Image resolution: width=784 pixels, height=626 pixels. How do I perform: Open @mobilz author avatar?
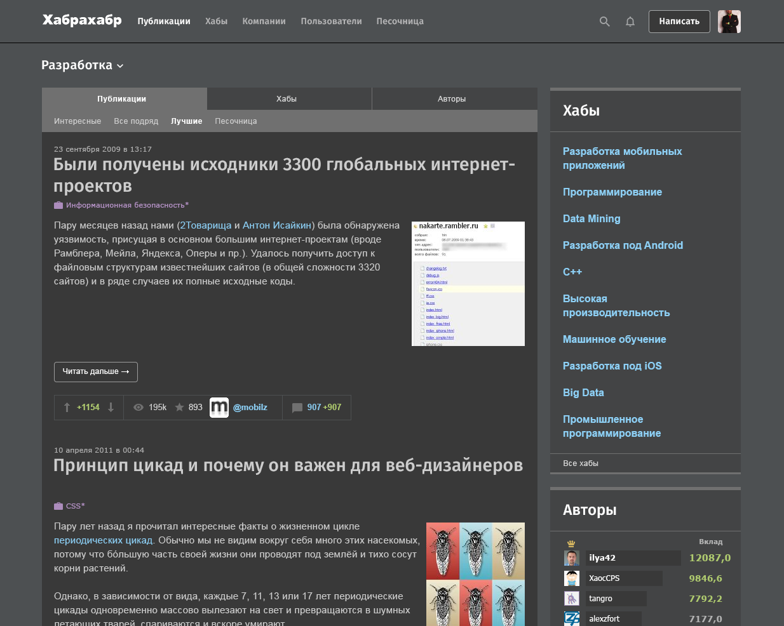pyautogui.click(x=219, y=407)
